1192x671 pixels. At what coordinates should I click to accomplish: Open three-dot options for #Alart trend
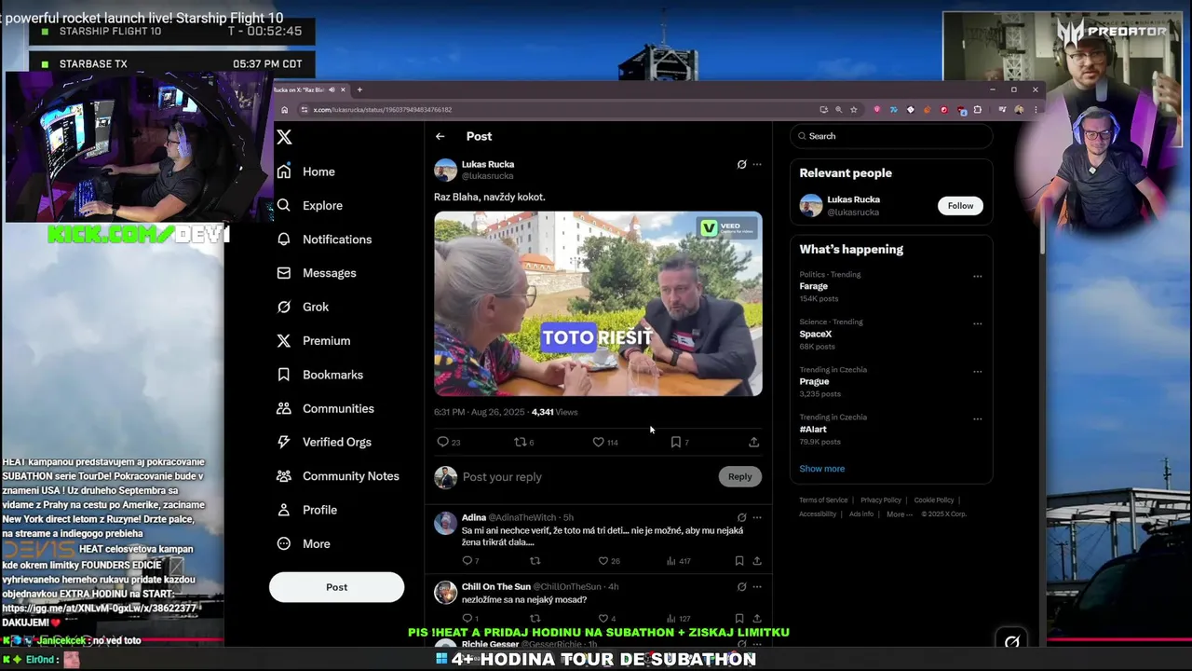[977, 418]
